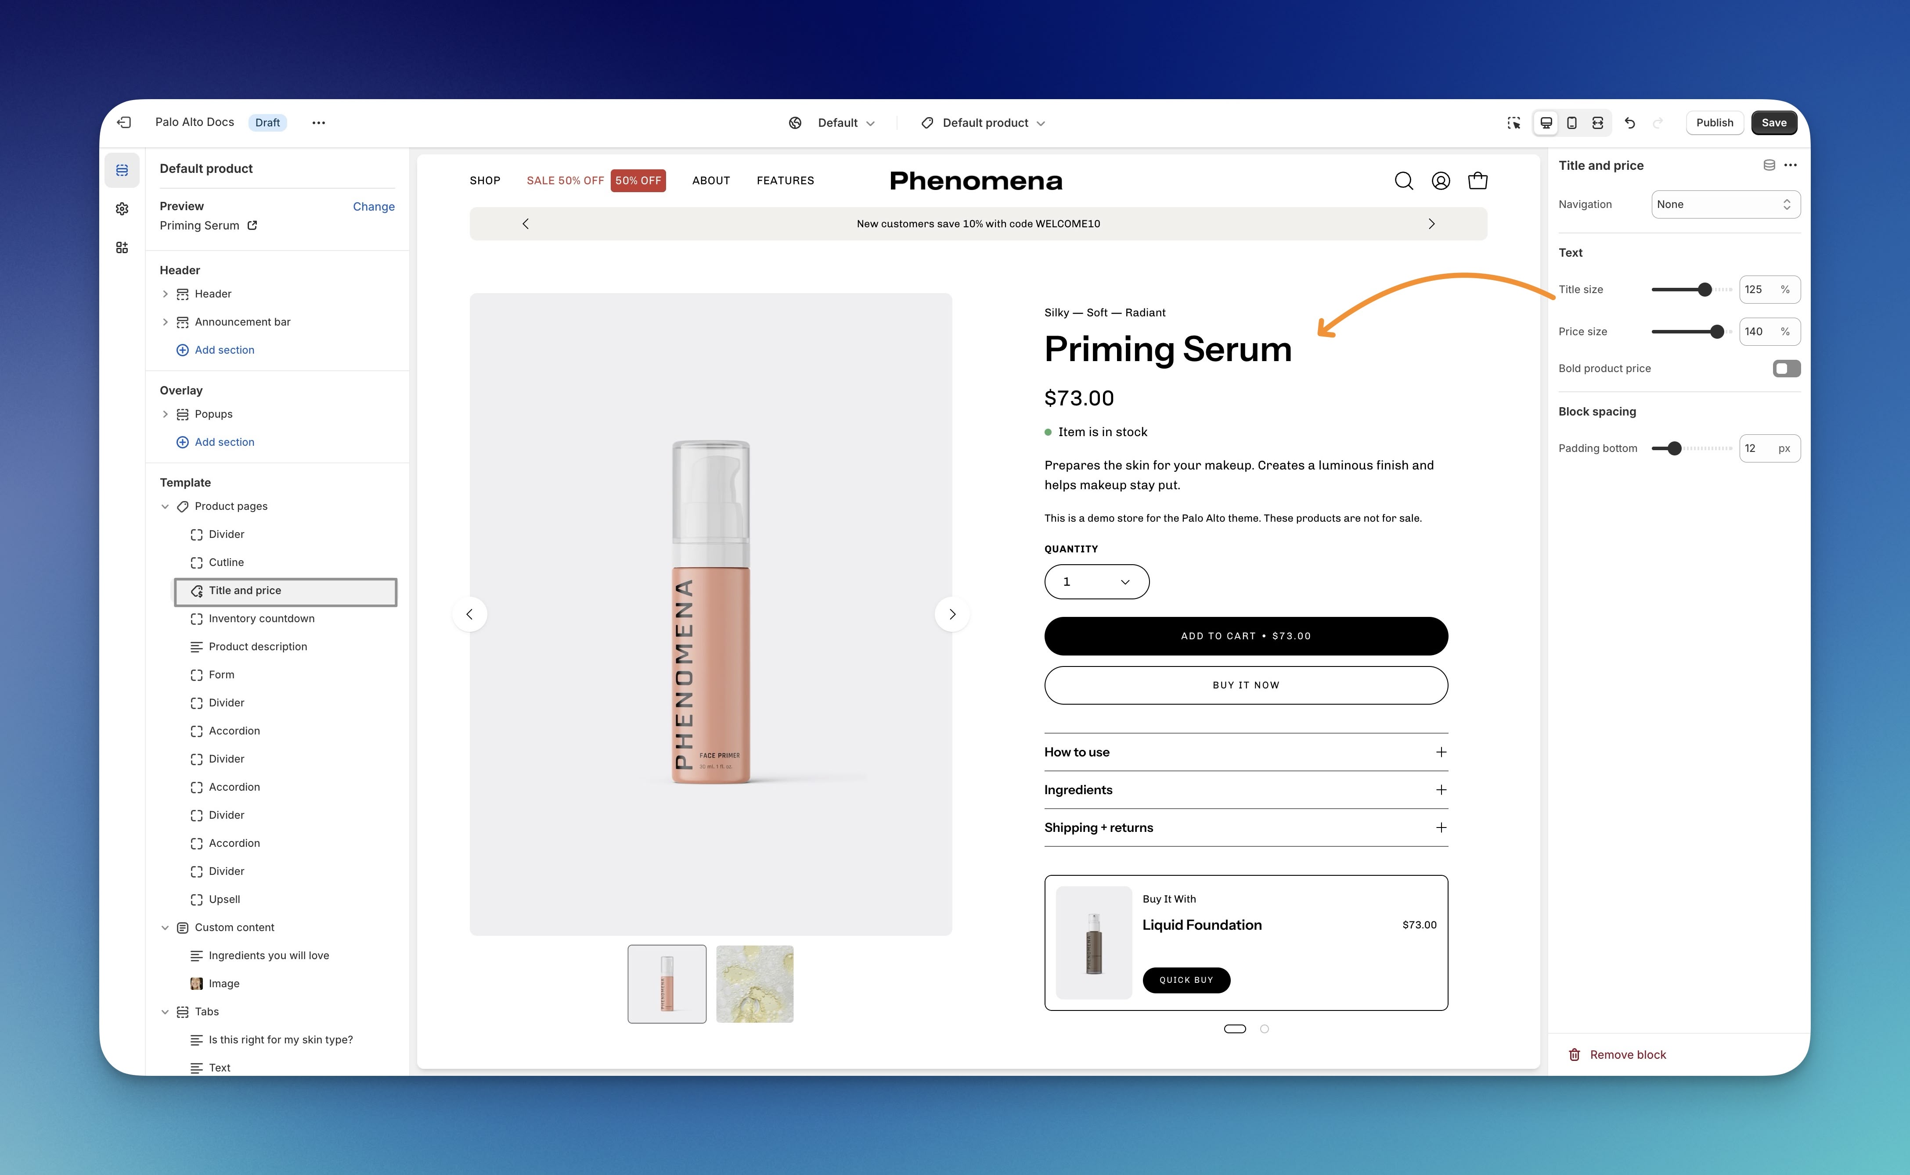
Task: Open the store search magnifier icon
Action: point(1404,181)
